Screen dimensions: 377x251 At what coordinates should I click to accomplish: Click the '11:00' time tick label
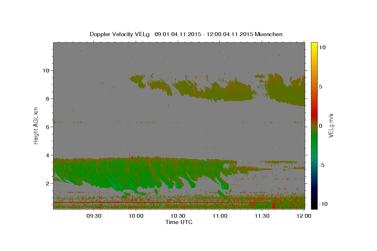click(x=220, y=216)
